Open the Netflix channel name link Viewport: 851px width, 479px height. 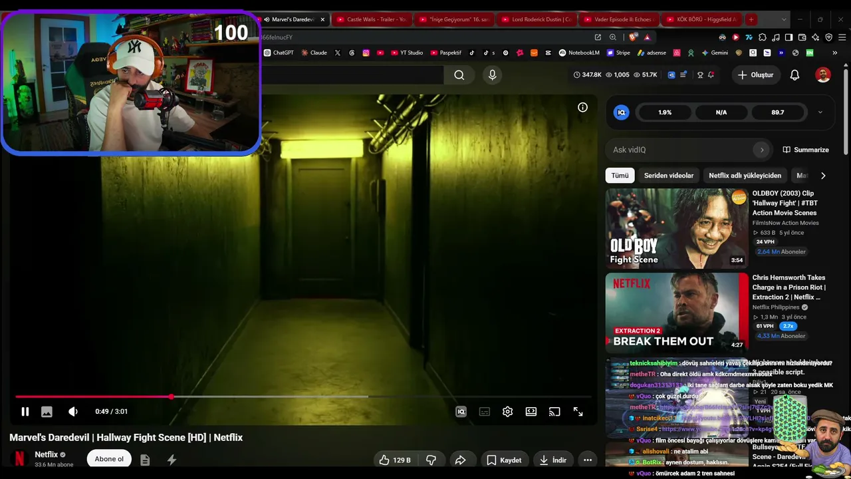coord(47,454)
